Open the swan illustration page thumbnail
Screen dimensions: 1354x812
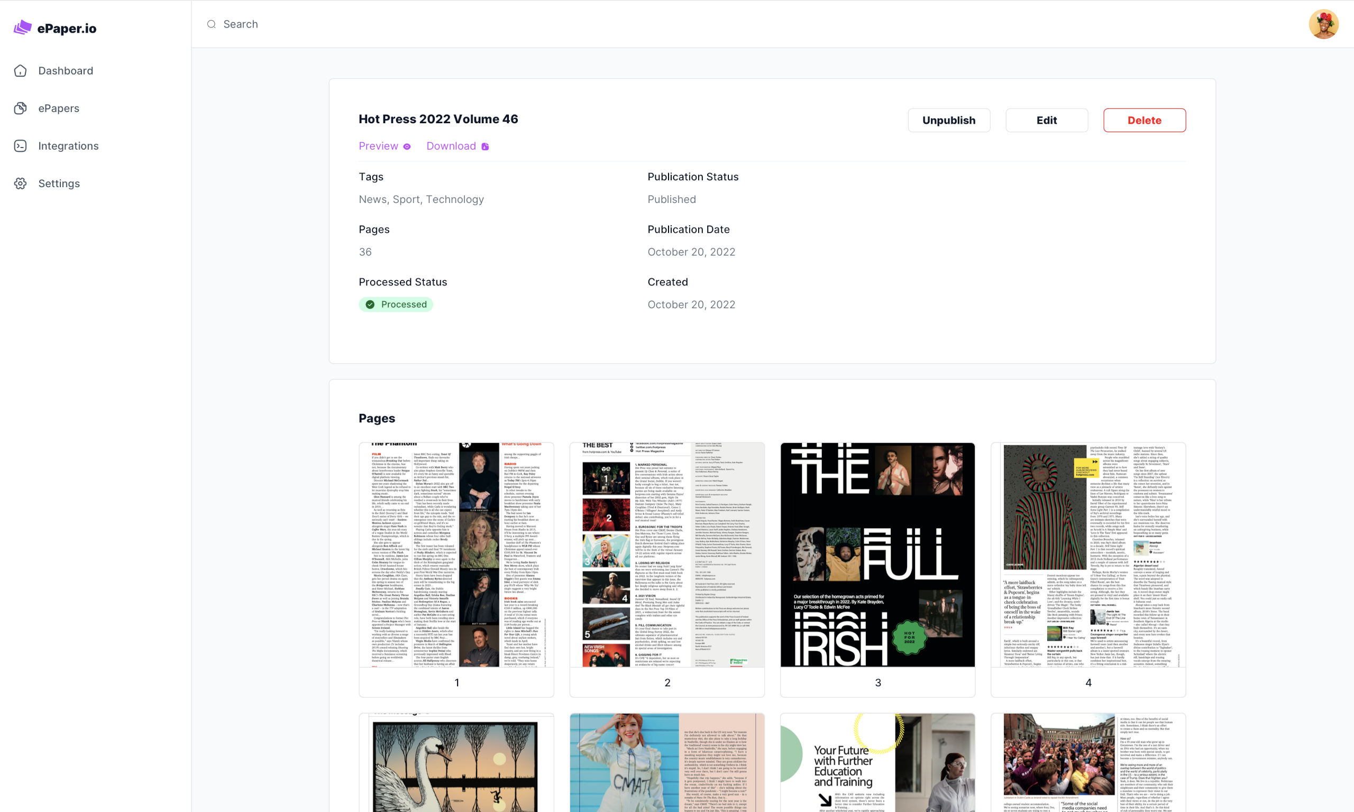click(x=456, y=763)
